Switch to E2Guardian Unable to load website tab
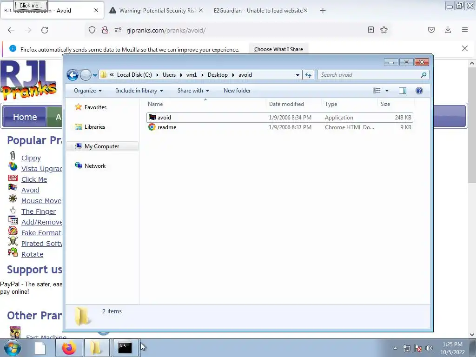The height and width of the screenshot is (357, 476). tap(260, 11)
